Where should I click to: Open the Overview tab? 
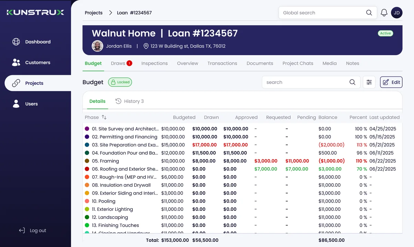(x=188, y=63)
